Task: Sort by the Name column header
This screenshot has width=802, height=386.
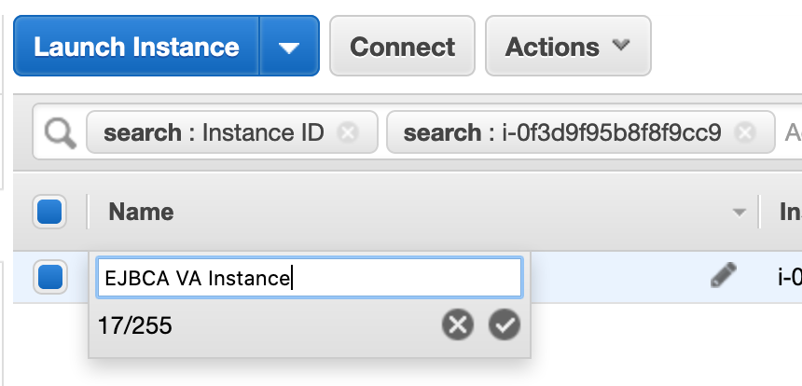Action: click(141, 212)
